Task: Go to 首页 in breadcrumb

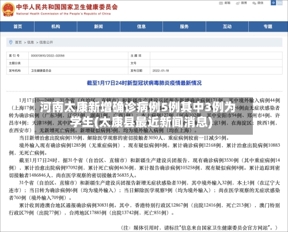Action: point(18,42)
